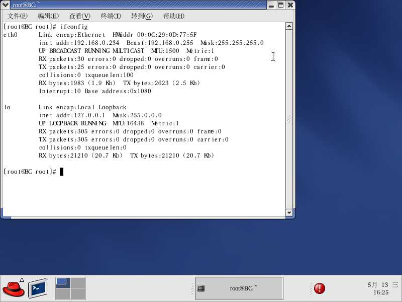Click the Interrupt:10 Base address:0x1080 line
Screen dimensions: 402x302
tap(95, 91)
